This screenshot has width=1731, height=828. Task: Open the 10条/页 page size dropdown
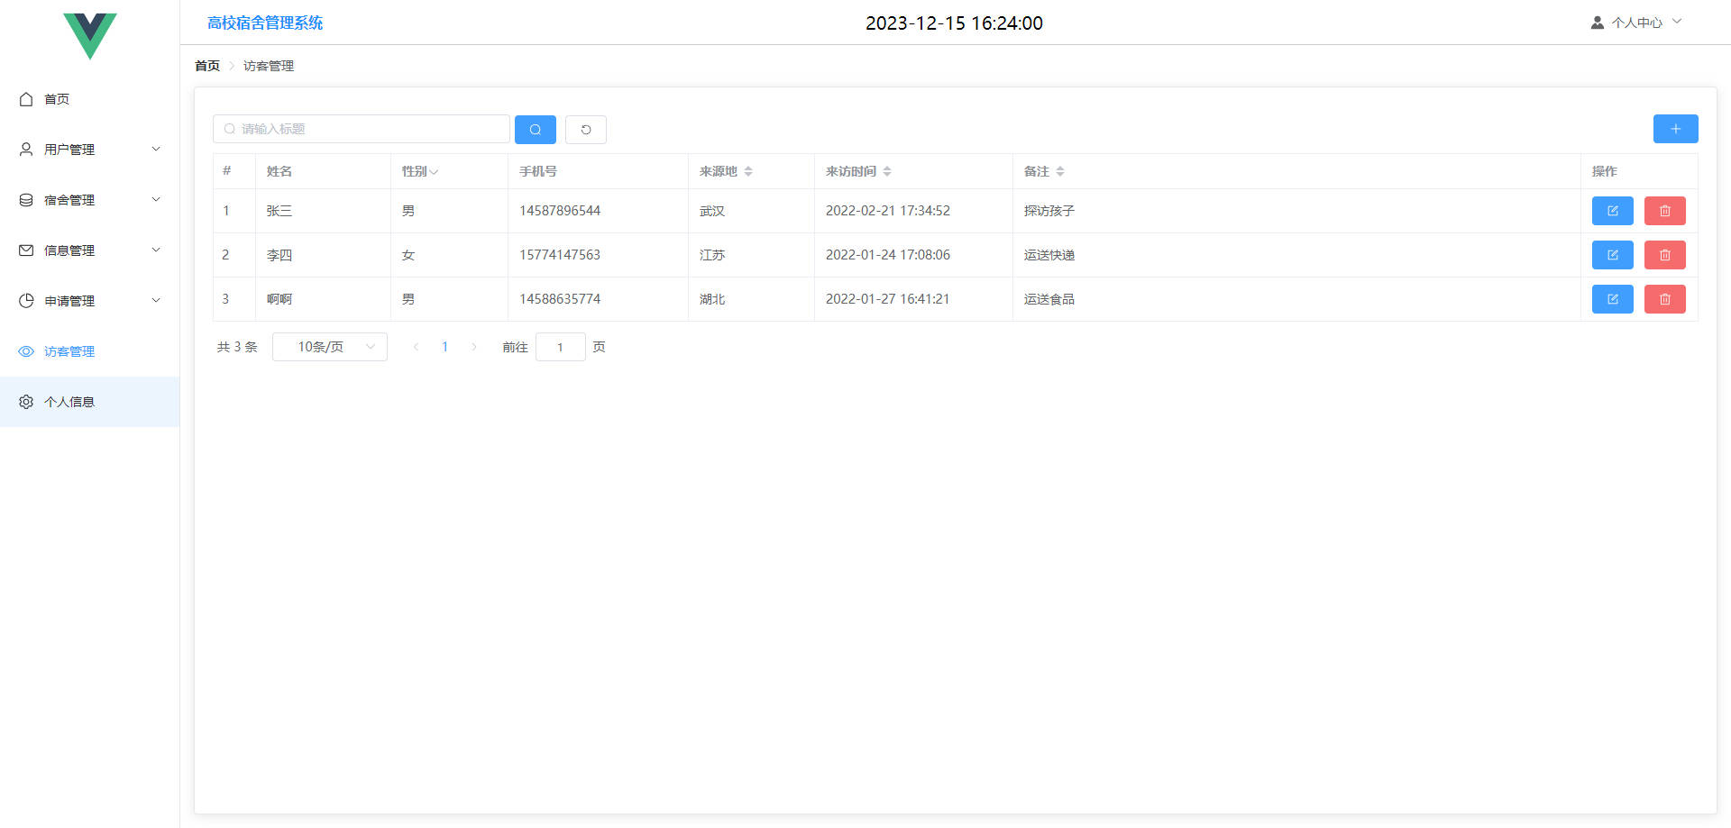point(330,347)
